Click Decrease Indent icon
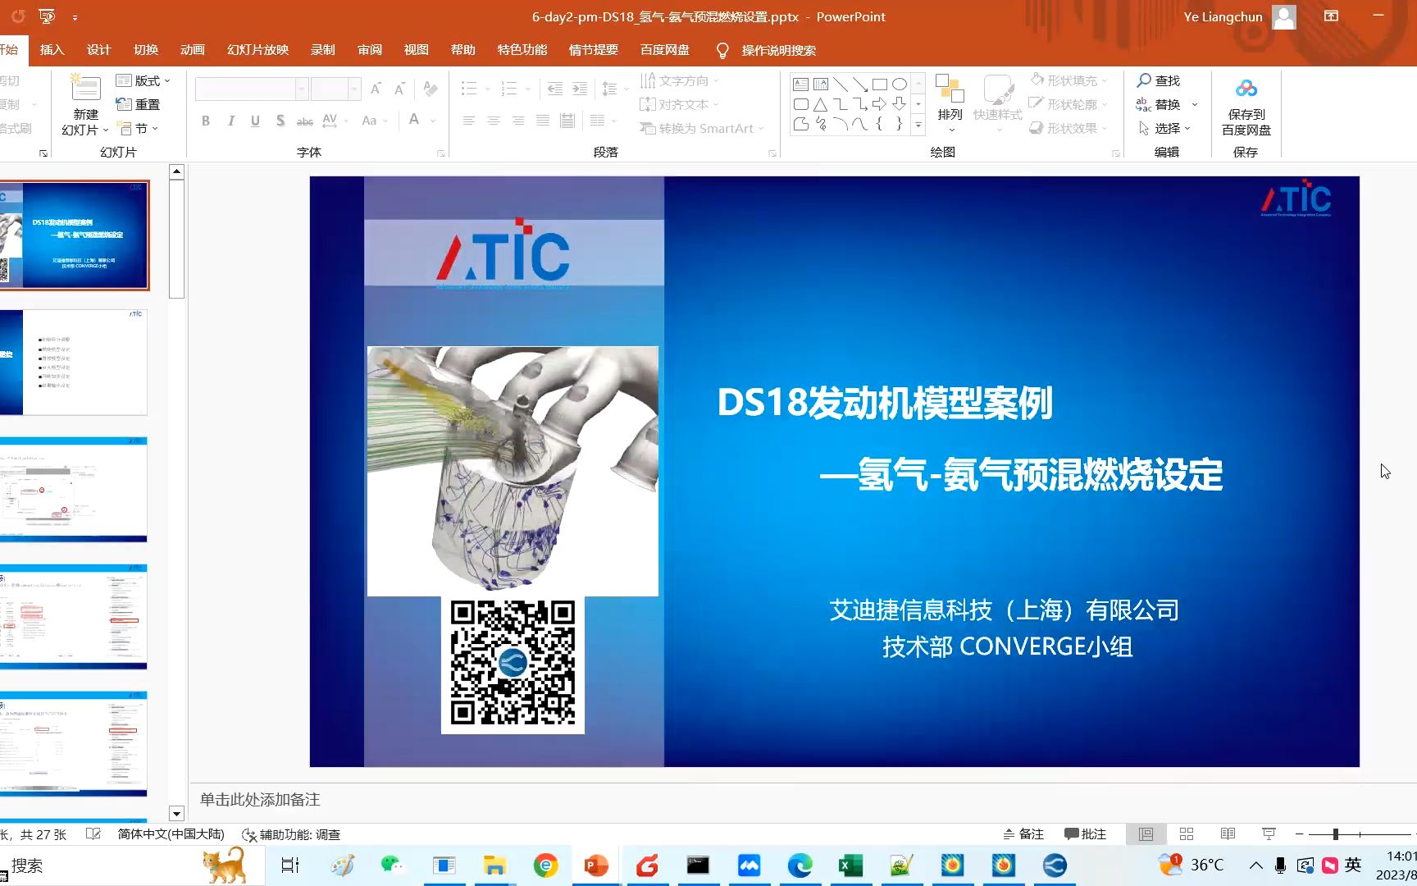 [555, 89]
